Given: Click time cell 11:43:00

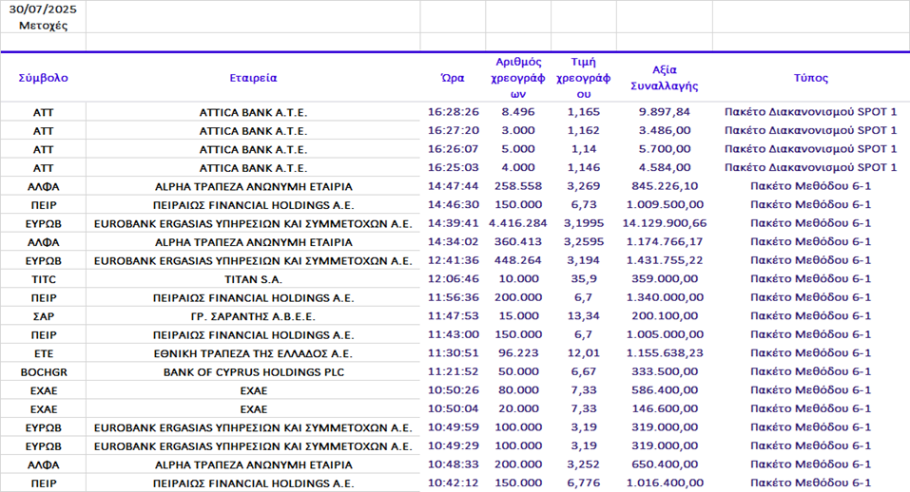Looking at the screenshot, I should pos(454,334).
